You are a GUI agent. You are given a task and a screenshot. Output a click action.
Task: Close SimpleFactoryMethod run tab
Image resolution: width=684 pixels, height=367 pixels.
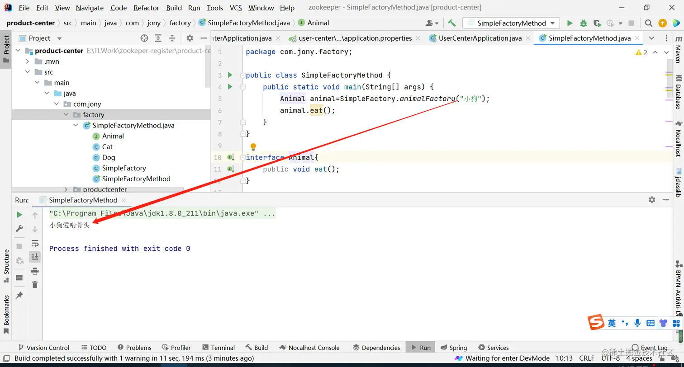(123, 200)
